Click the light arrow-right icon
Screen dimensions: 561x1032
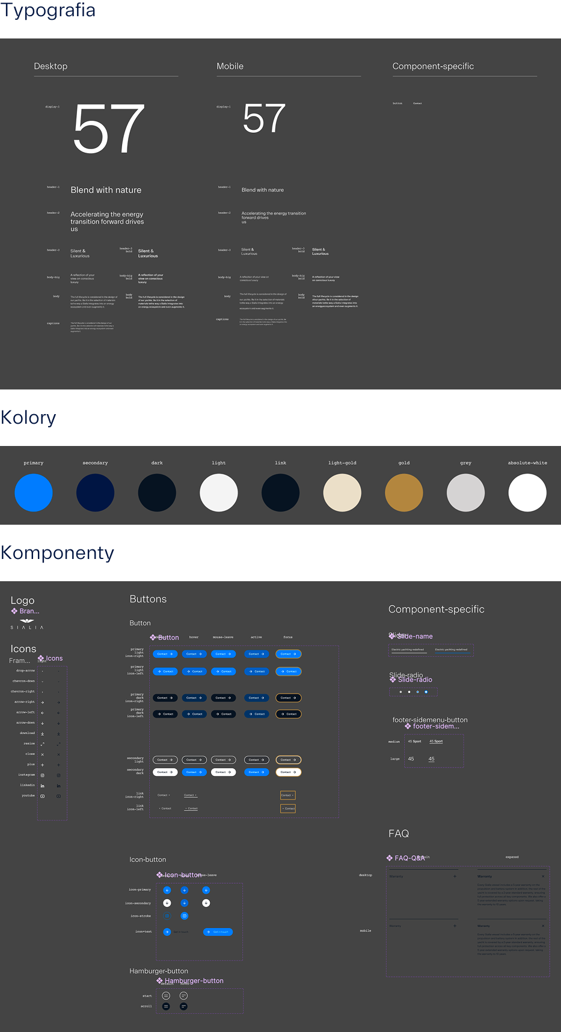pyautogui.click(x=42, y=702)
